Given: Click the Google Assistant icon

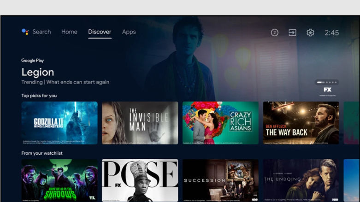Looking at the screenshot, I should [x=25, y=32].
